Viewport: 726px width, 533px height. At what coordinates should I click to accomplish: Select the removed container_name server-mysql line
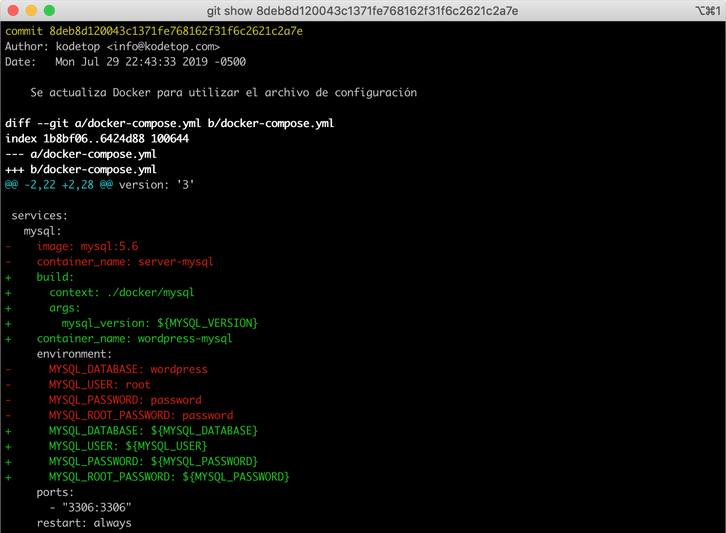(x=125, y=261)
